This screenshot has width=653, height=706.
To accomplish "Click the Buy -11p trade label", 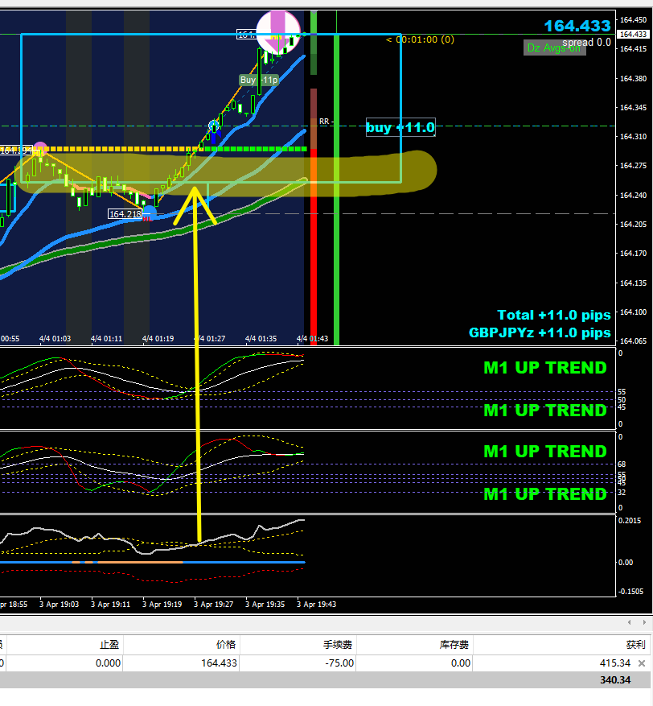I will (x=259, y=81).
